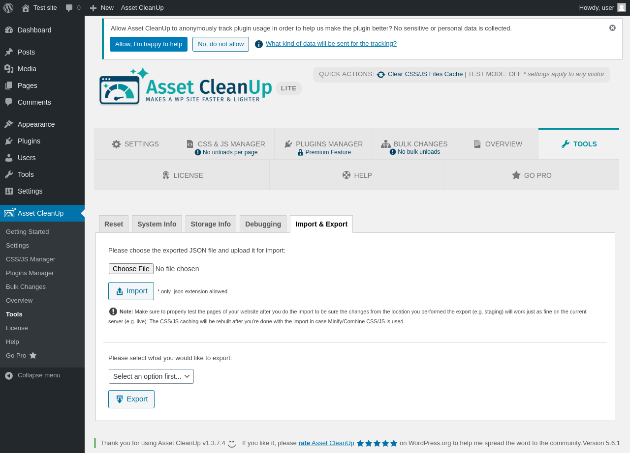Click Allow, I'm happy to help
Image resolution: width=630 pixels, height=453 pixels.
149,44
